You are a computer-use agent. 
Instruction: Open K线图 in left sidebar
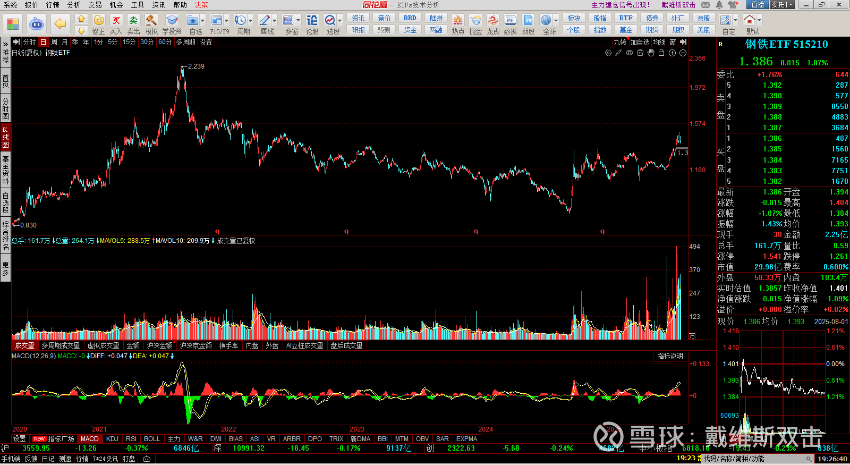point(5,137)
